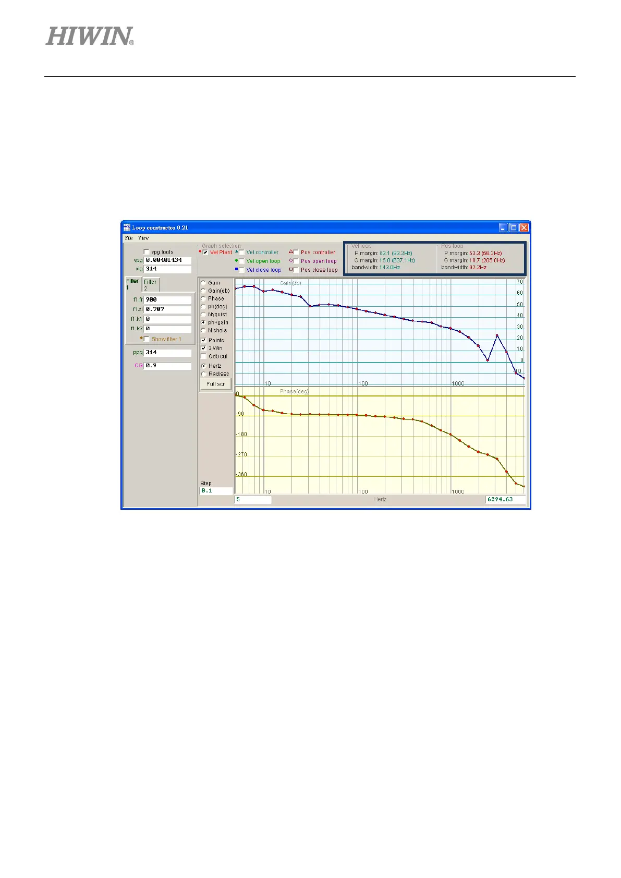Enable the Vel close loop graph checkbox

pyautogui.click(x=241, y=270)
